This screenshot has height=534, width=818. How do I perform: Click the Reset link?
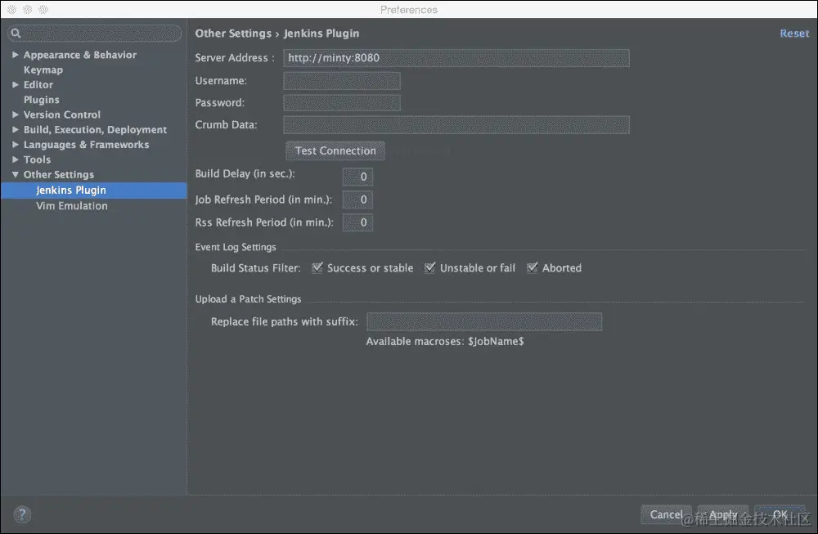(x=794, y=34)
